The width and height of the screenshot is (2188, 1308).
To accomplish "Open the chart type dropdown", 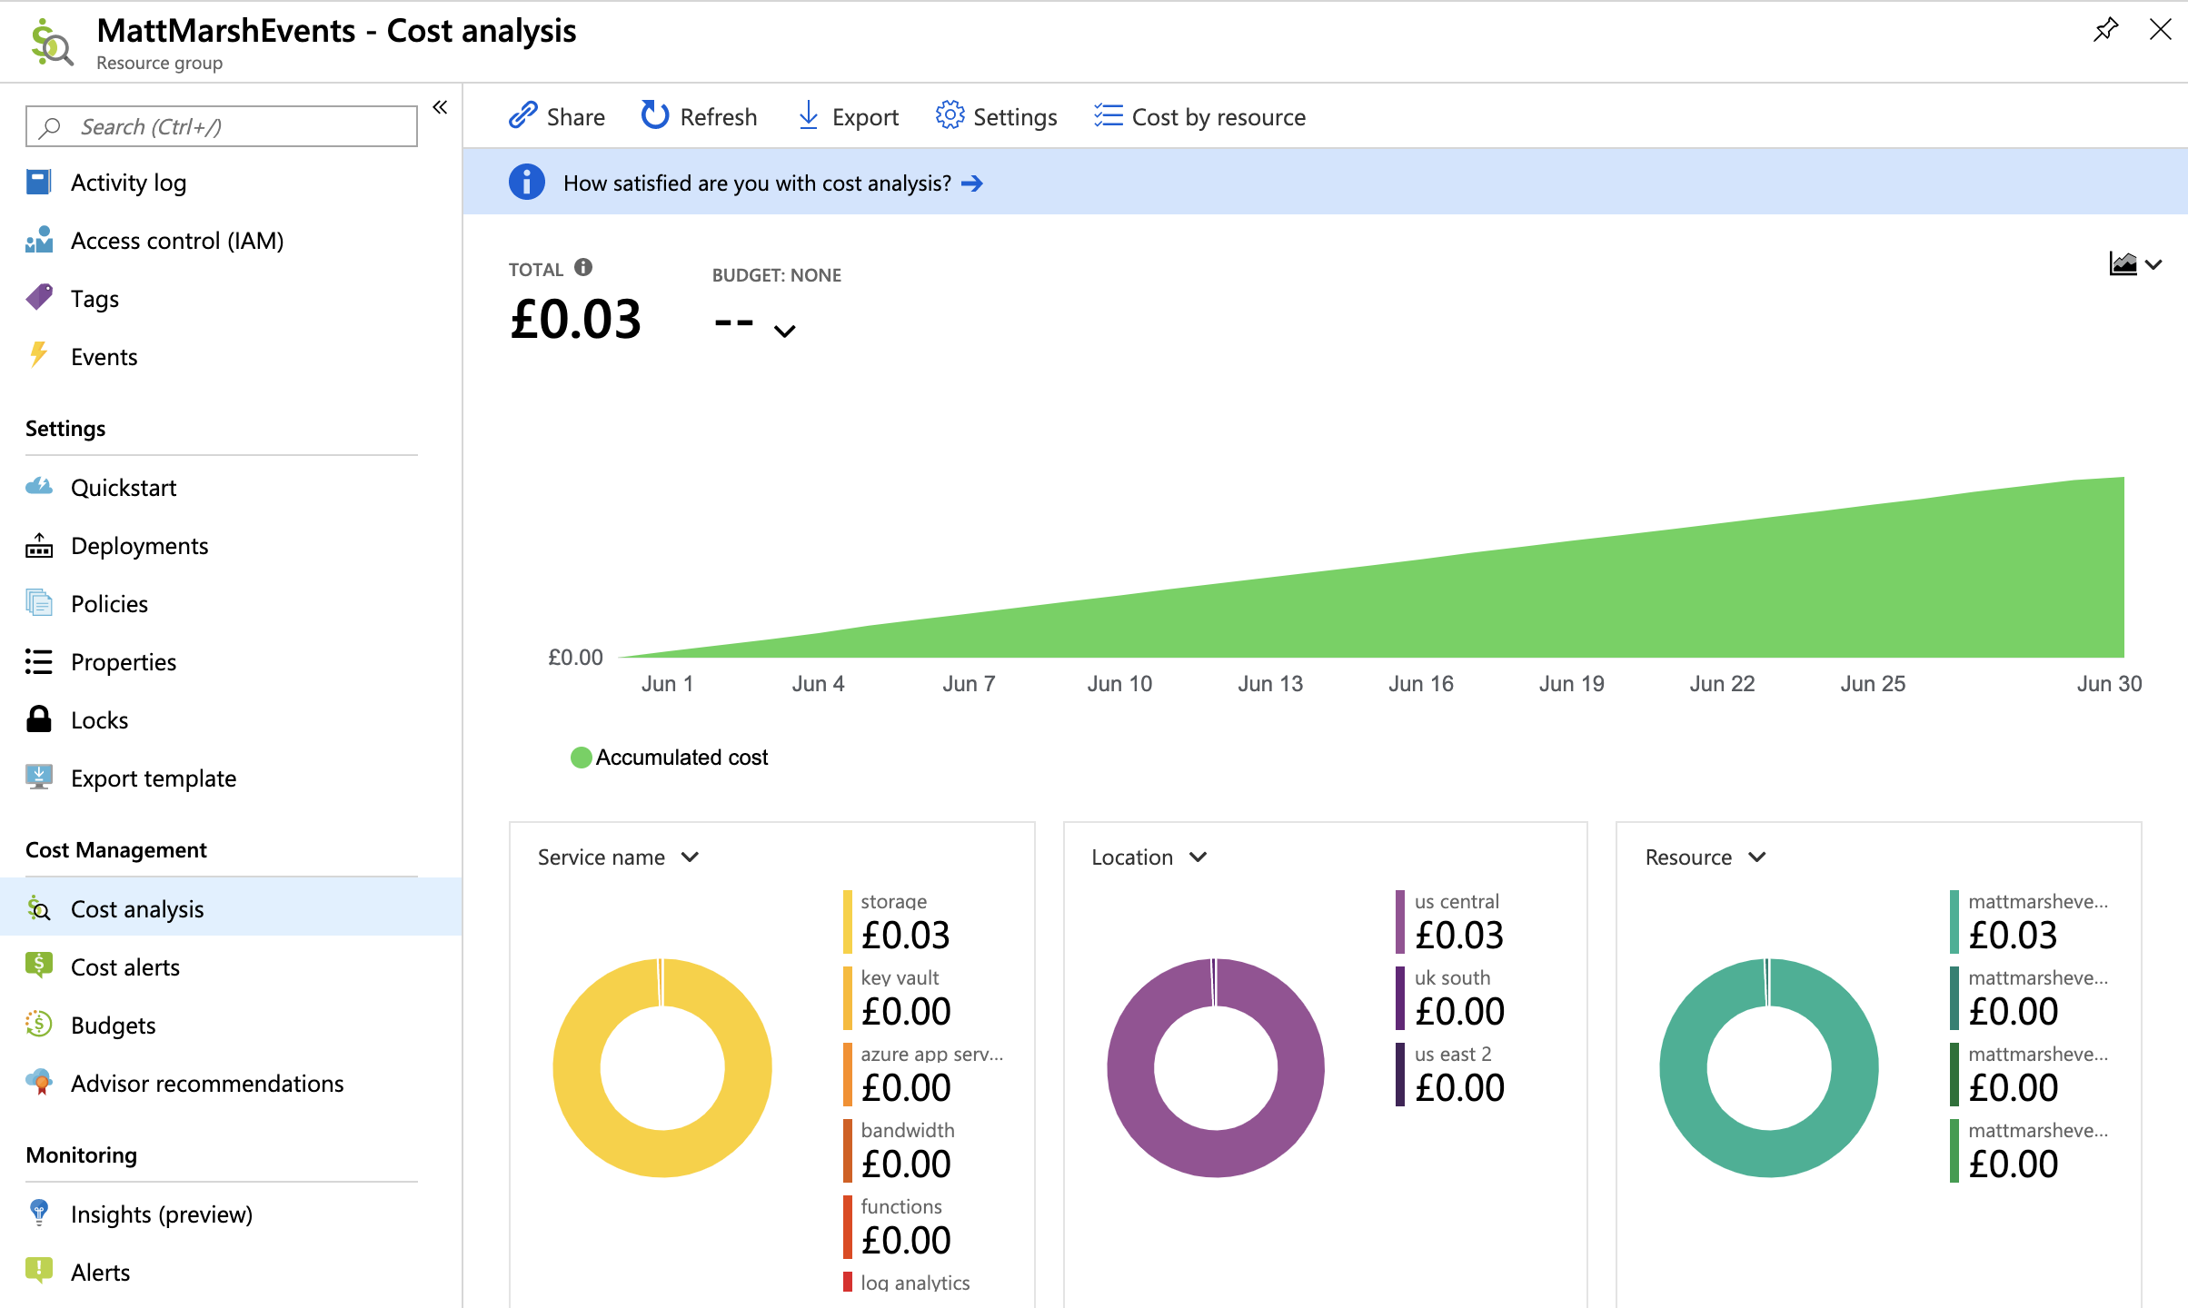I will click(x=2134, y=264).
